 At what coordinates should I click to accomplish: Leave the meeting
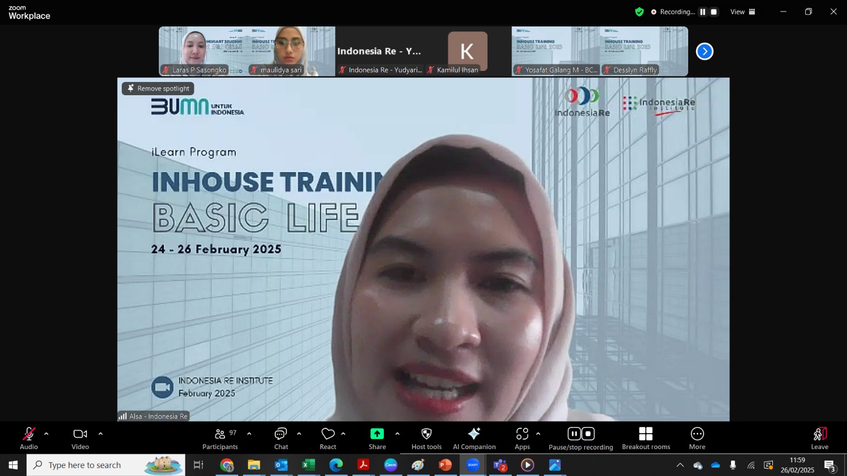click(x=819, y=439)
